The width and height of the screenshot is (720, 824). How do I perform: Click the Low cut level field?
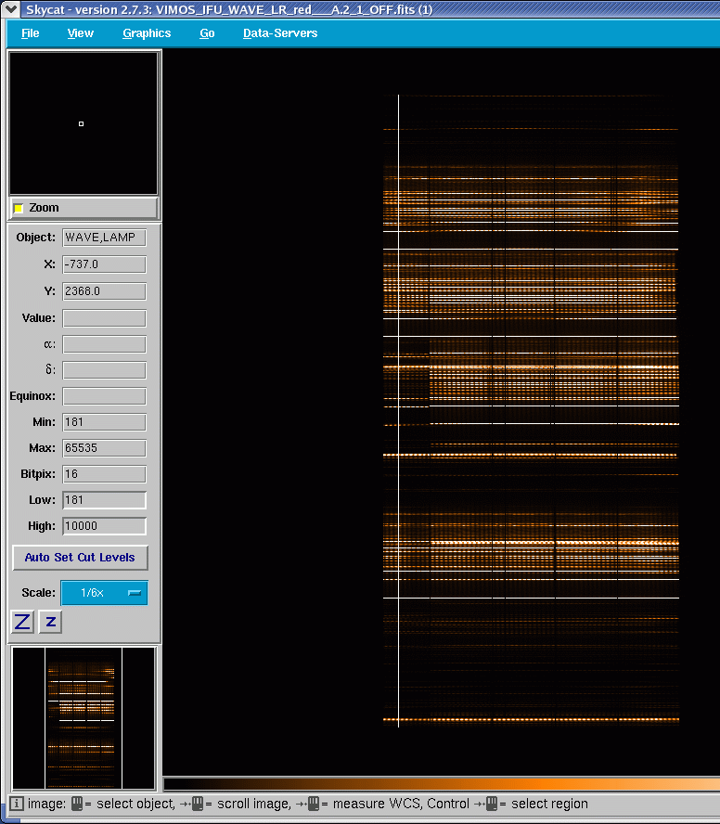[104, 500]
